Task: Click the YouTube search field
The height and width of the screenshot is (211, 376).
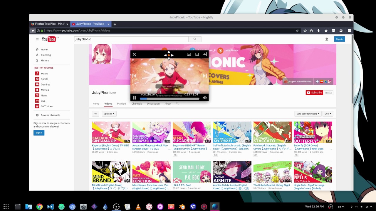Action: [131, 39]
